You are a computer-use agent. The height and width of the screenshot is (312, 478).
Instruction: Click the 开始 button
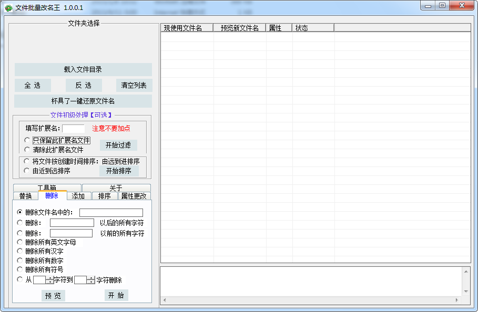[x=116, y=295]
